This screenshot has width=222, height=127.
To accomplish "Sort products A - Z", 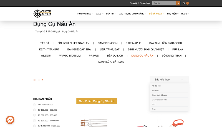I will [x=169, y=104].
